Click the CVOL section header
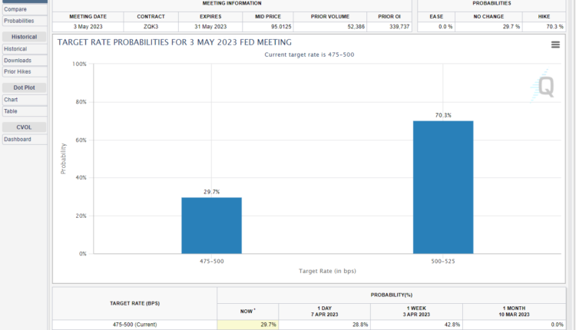This screenshot has width=576, height=330. (x=25, y=127)
